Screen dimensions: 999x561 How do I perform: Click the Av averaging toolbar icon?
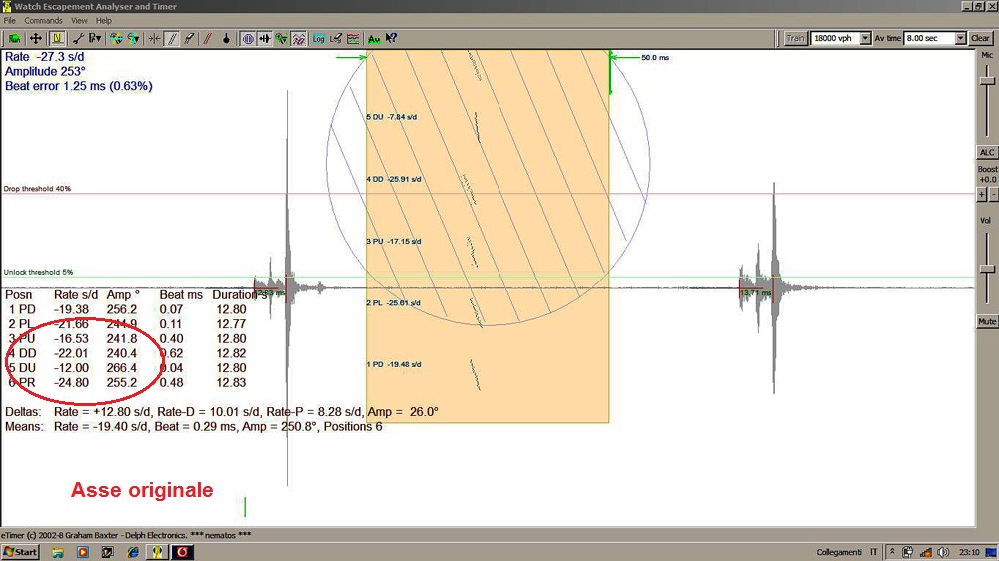coord(373,38)
